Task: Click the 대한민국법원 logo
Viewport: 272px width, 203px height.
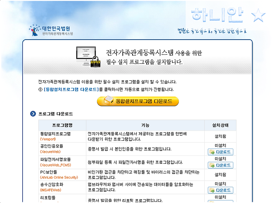Action: point(51,30)
